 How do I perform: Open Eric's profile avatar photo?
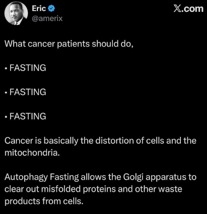[x=16, y=14]
